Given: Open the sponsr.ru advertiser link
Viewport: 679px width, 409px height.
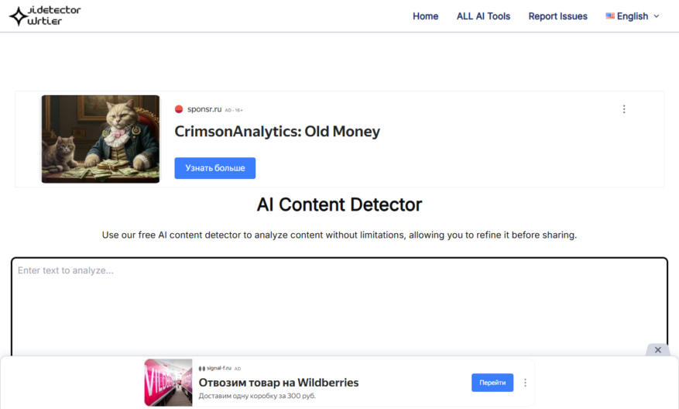Looking at the screenshot, I should click(204, 109).
